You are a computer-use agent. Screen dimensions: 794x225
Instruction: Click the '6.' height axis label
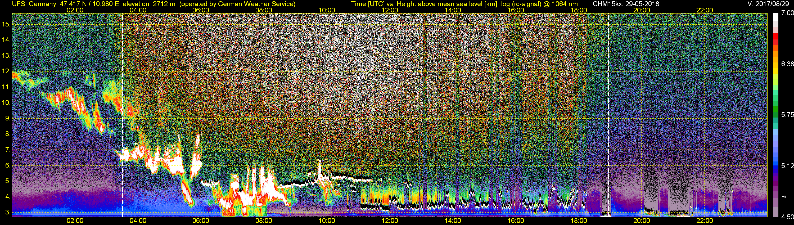pyautogui.click(x=8, y=165)
